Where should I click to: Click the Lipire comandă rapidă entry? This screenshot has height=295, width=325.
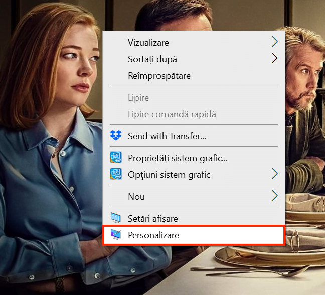[x=172, y=114]
